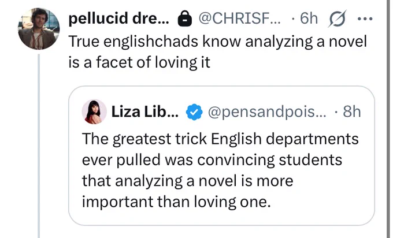
Task: Open the Grok explain-post slashed circle icon
Action: (337, 18)
